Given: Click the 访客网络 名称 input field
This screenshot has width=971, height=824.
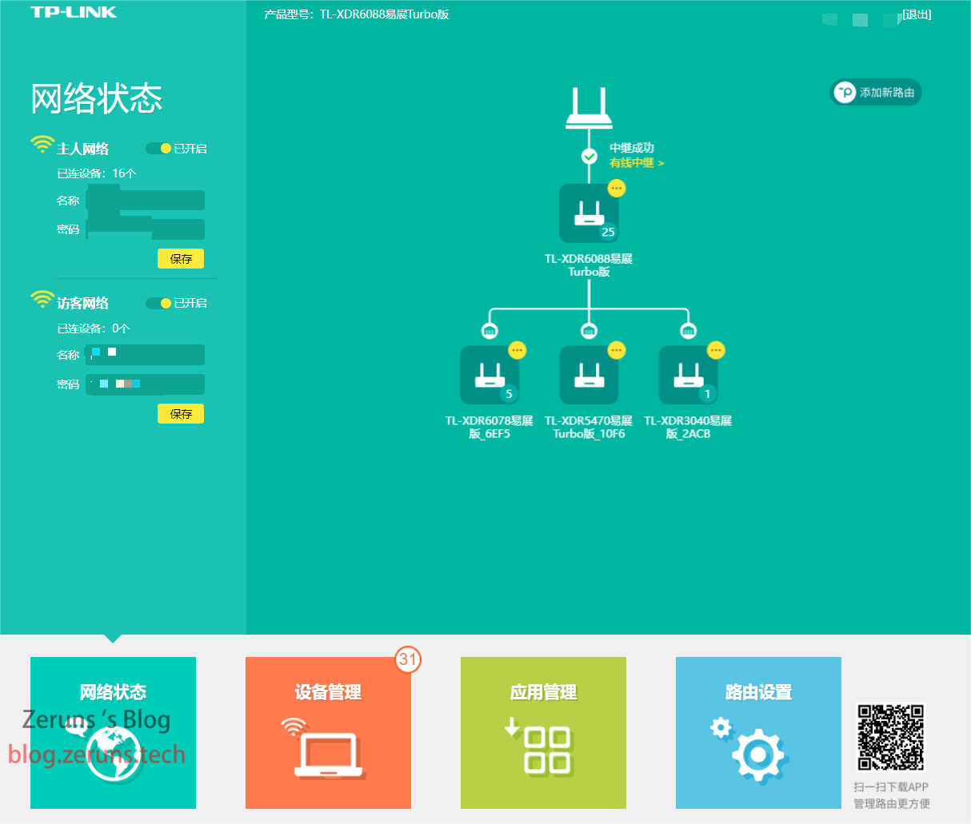Looking at the screenshot, I should (x=146, y=355).
